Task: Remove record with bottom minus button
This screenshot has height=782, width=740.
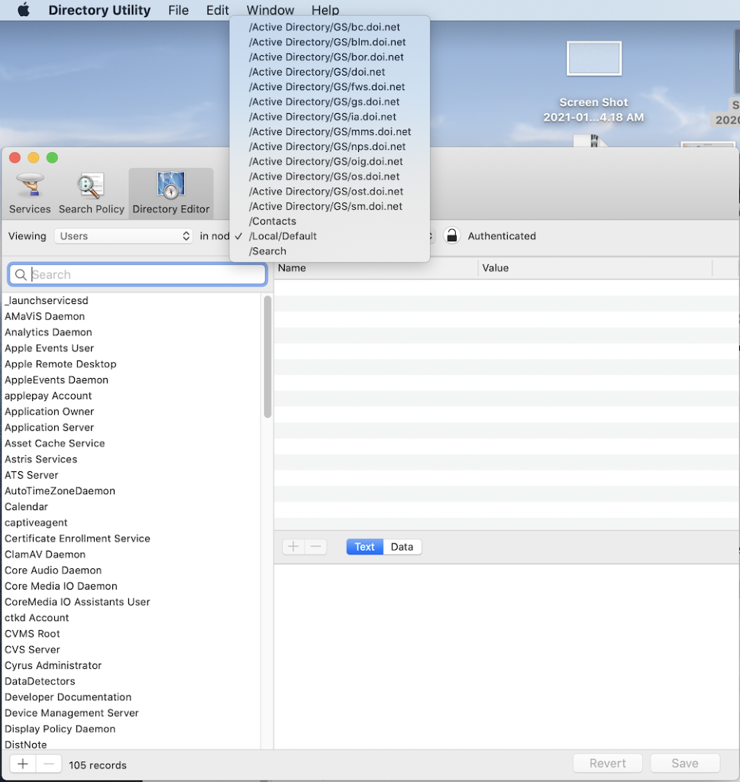Action: click(x=48, y=764)
